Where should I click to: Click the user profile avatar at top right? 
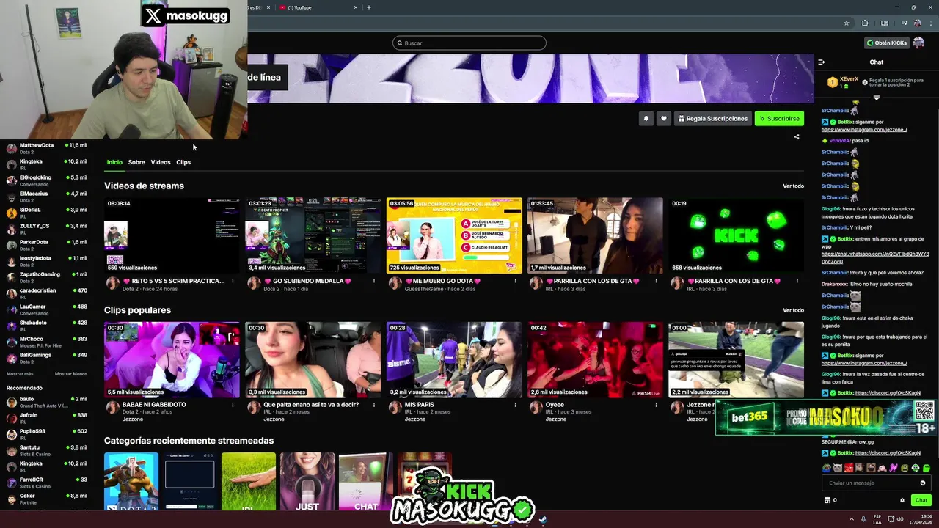pyautogui.click(x=918, y=43)
